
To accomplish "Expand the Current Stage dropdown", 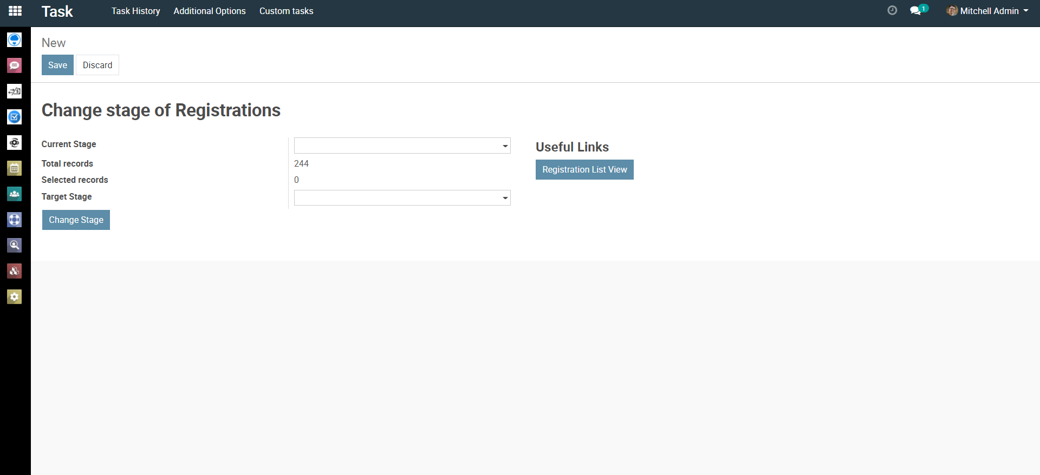I will click(x=402, y=146).
